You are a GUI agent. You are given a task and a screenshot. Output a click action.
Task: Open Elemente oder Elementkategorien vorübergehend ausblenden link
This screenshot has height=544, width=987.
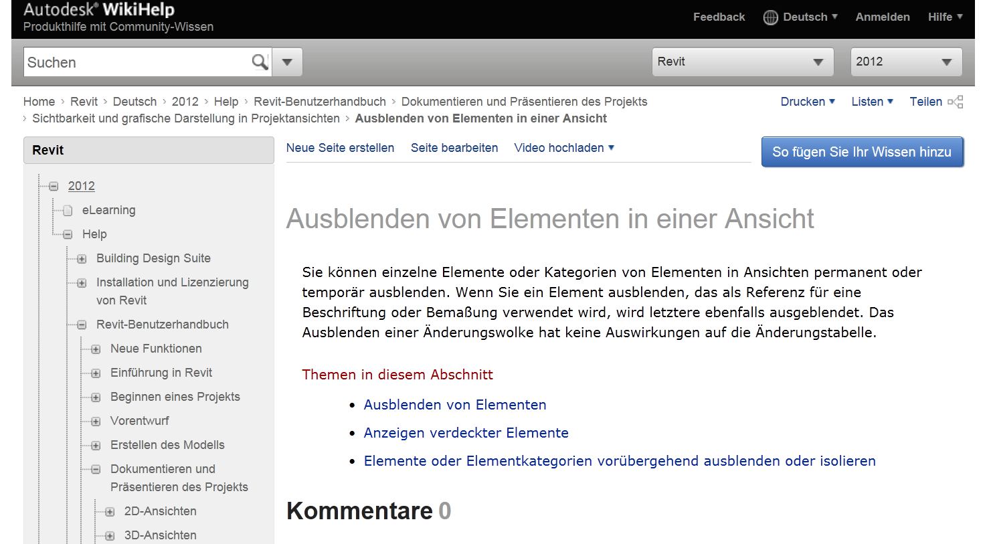pos(620,461)
